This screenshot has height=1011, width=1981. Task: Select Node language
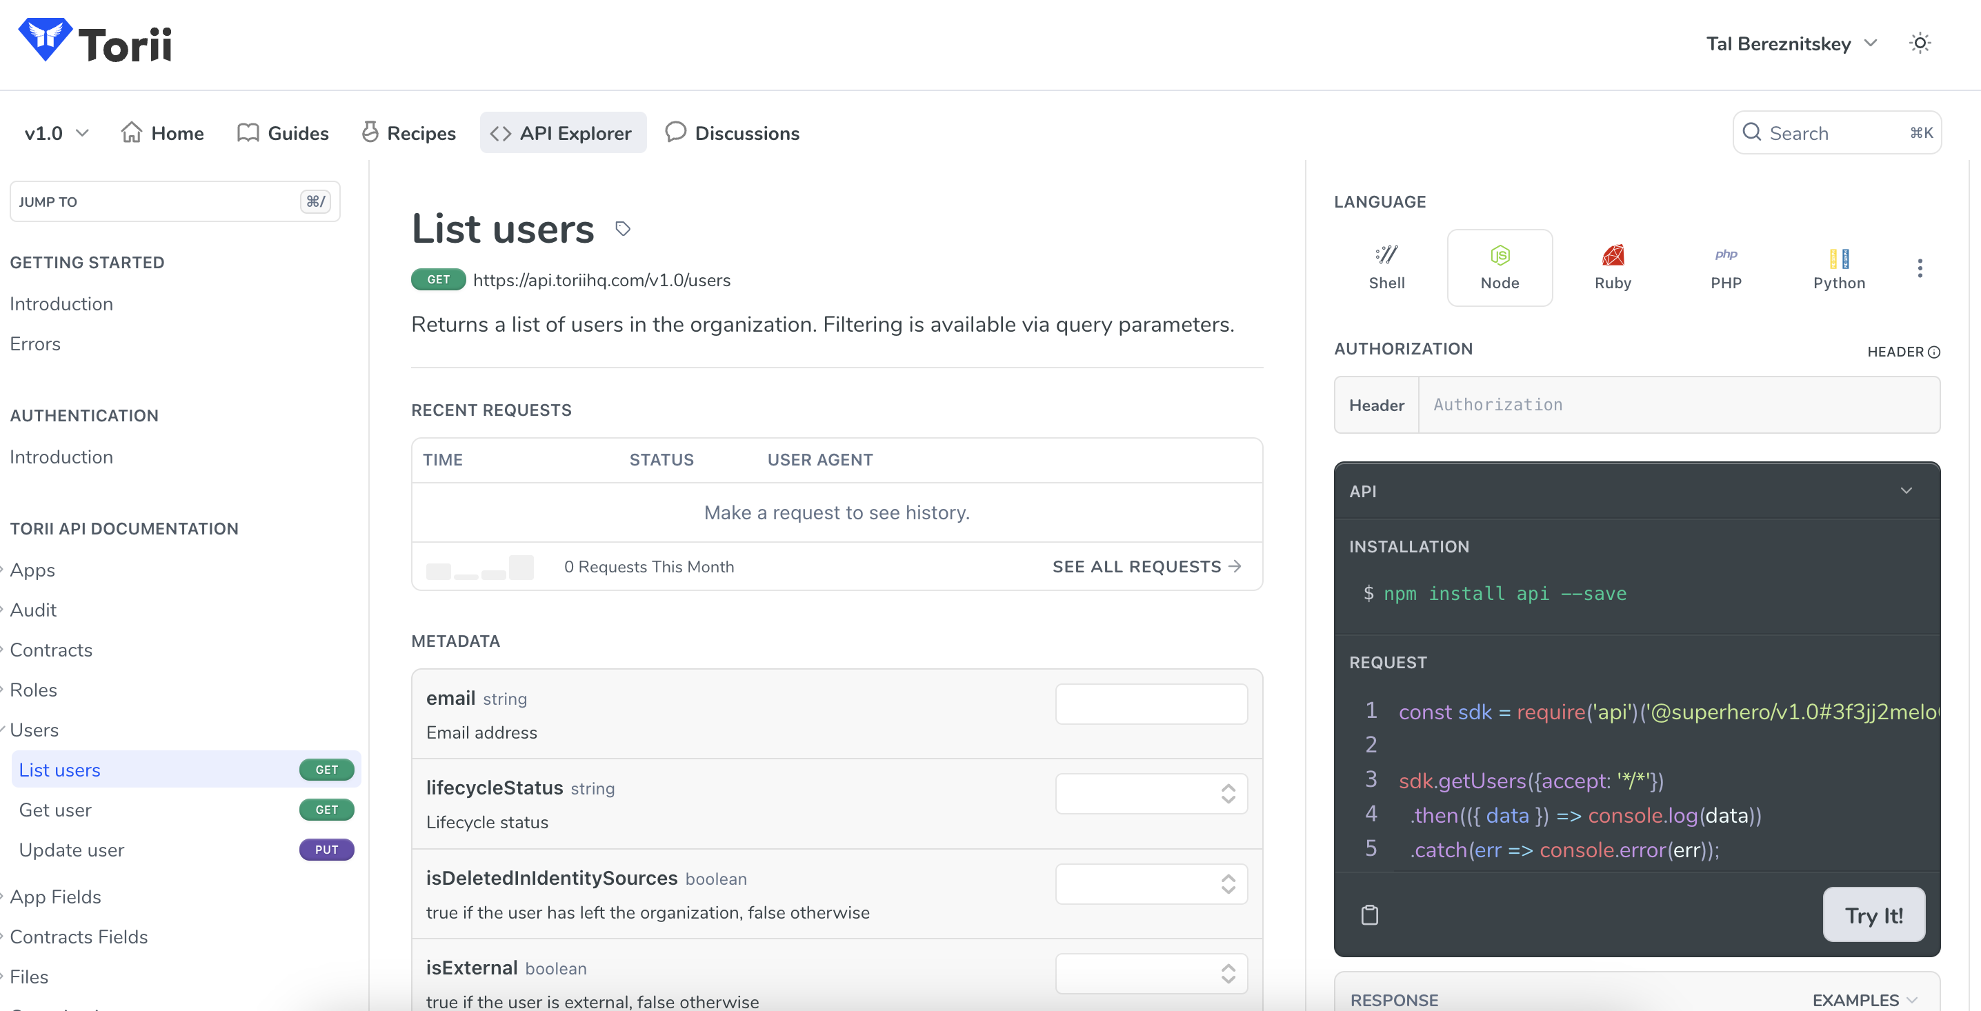click(x=1500, y=268)
